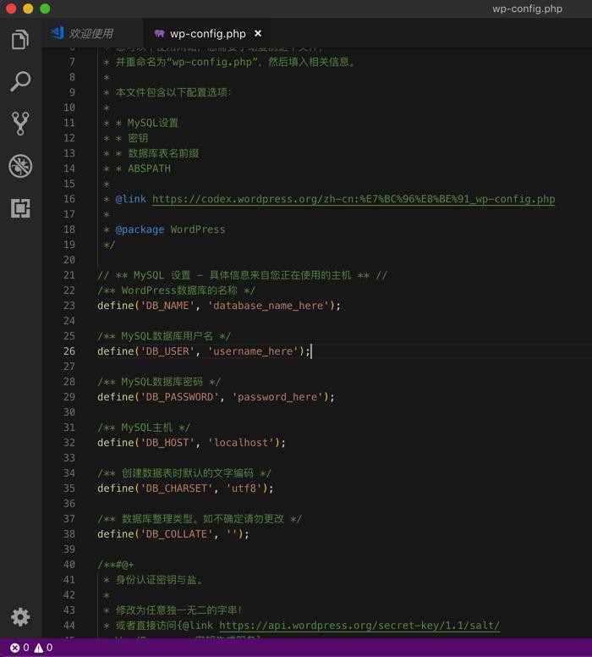This screenshot has width=592, height=657.
Task: Click the 数据库表名前缀 comment line
Action: click(151, 153)
